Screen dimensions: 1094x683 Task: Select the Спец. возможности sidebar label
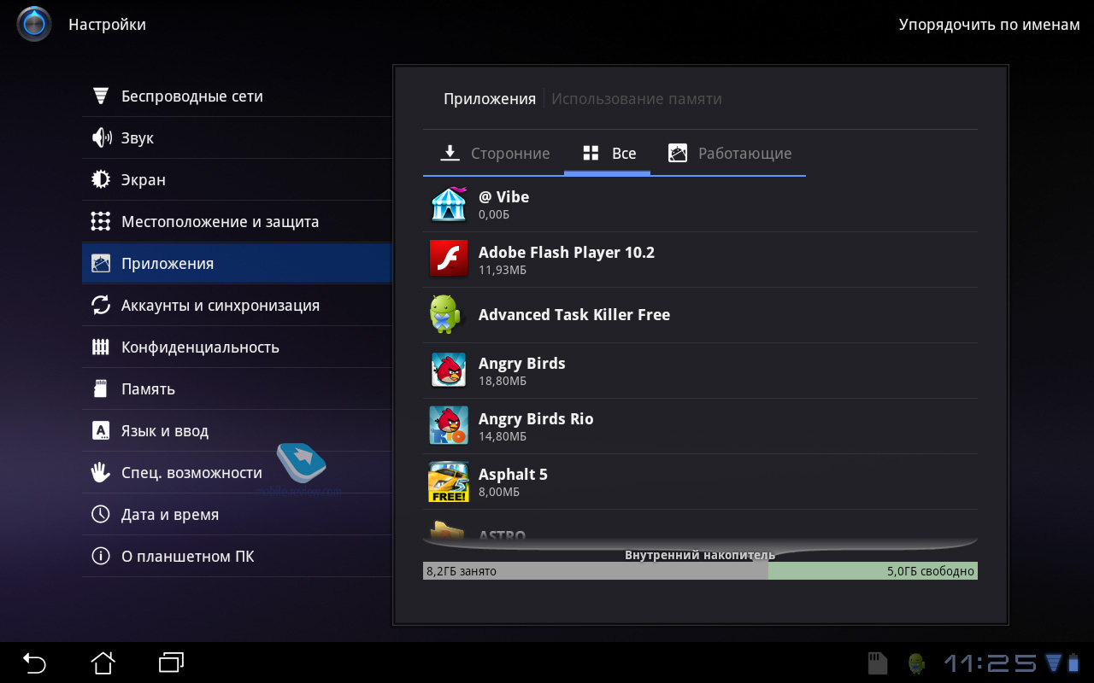(191, 473)
